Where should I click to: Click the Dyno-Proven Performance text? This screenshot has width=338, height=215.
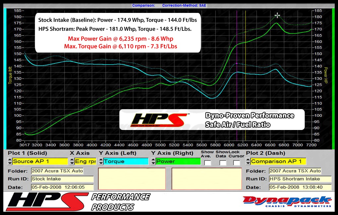(250, 115)
